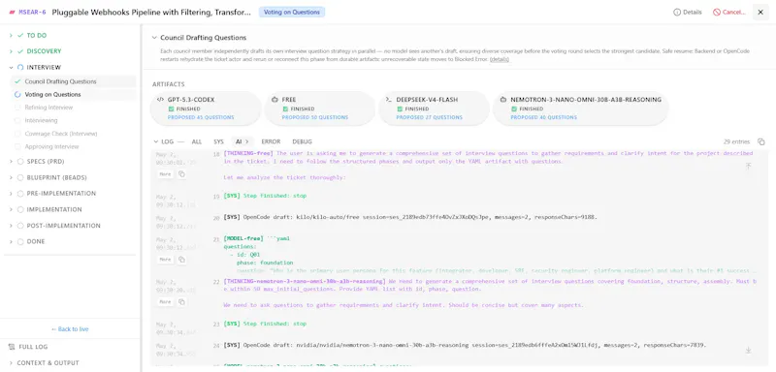This screenshot has height=372, width=776.
Task: Jump to bottom of log arrow icon
Action: pos(748,350)
